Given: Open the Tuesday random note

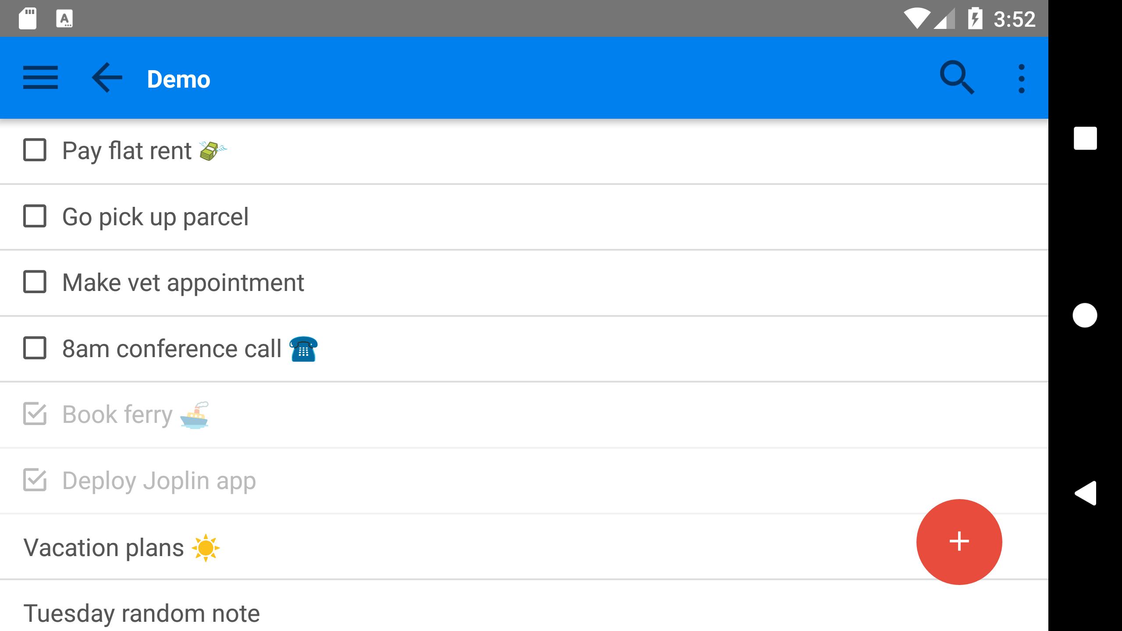Looking at the screenshot, I should point(524,606).
